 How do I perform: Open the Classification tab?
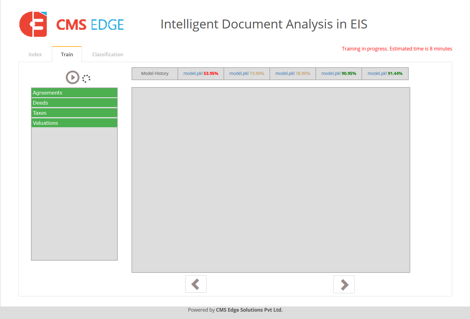tap(108, 54)
